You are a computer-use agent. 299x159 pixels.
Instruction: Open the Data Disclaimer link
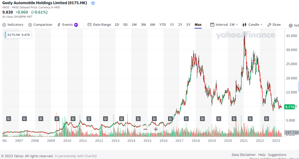click(243, 155)
